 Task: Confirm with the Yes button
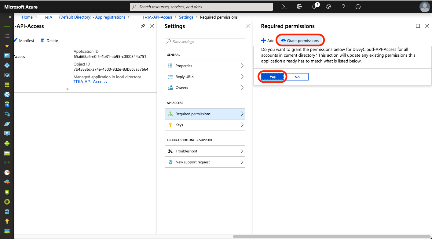click(273, 77)
